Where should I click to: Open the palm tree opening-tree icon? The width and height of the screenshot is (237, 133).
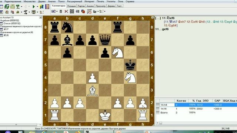point(18,7)
